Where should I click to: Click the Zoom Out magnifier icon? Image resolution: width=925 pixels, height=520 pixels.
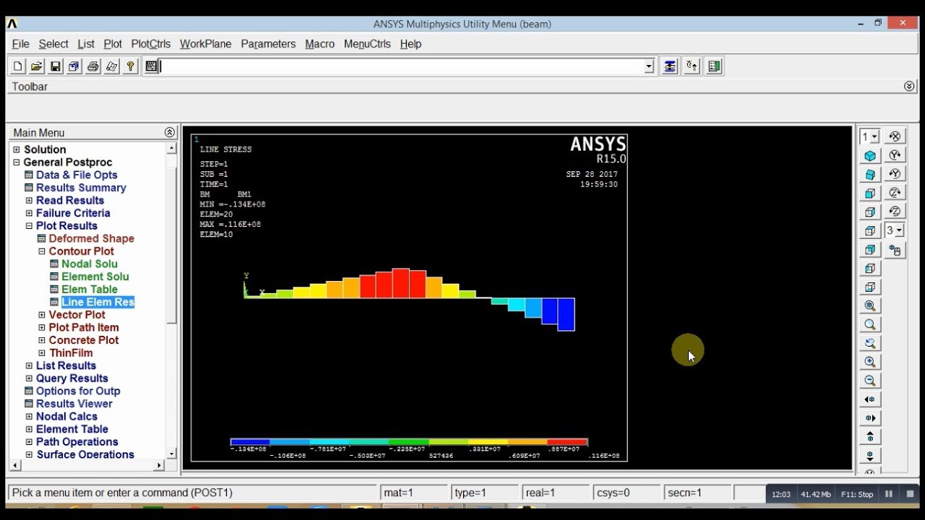point(870,381)
